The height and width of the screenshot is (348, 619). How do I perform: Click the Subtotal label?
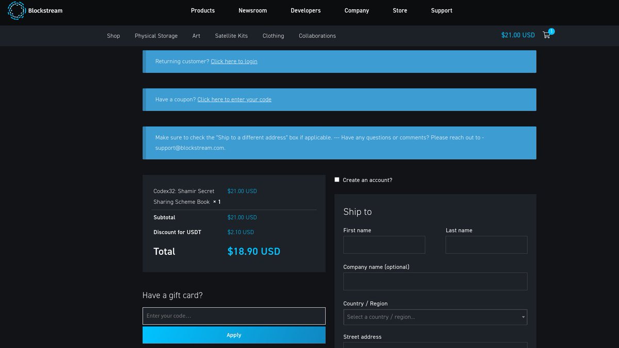[x=165, y=217]
